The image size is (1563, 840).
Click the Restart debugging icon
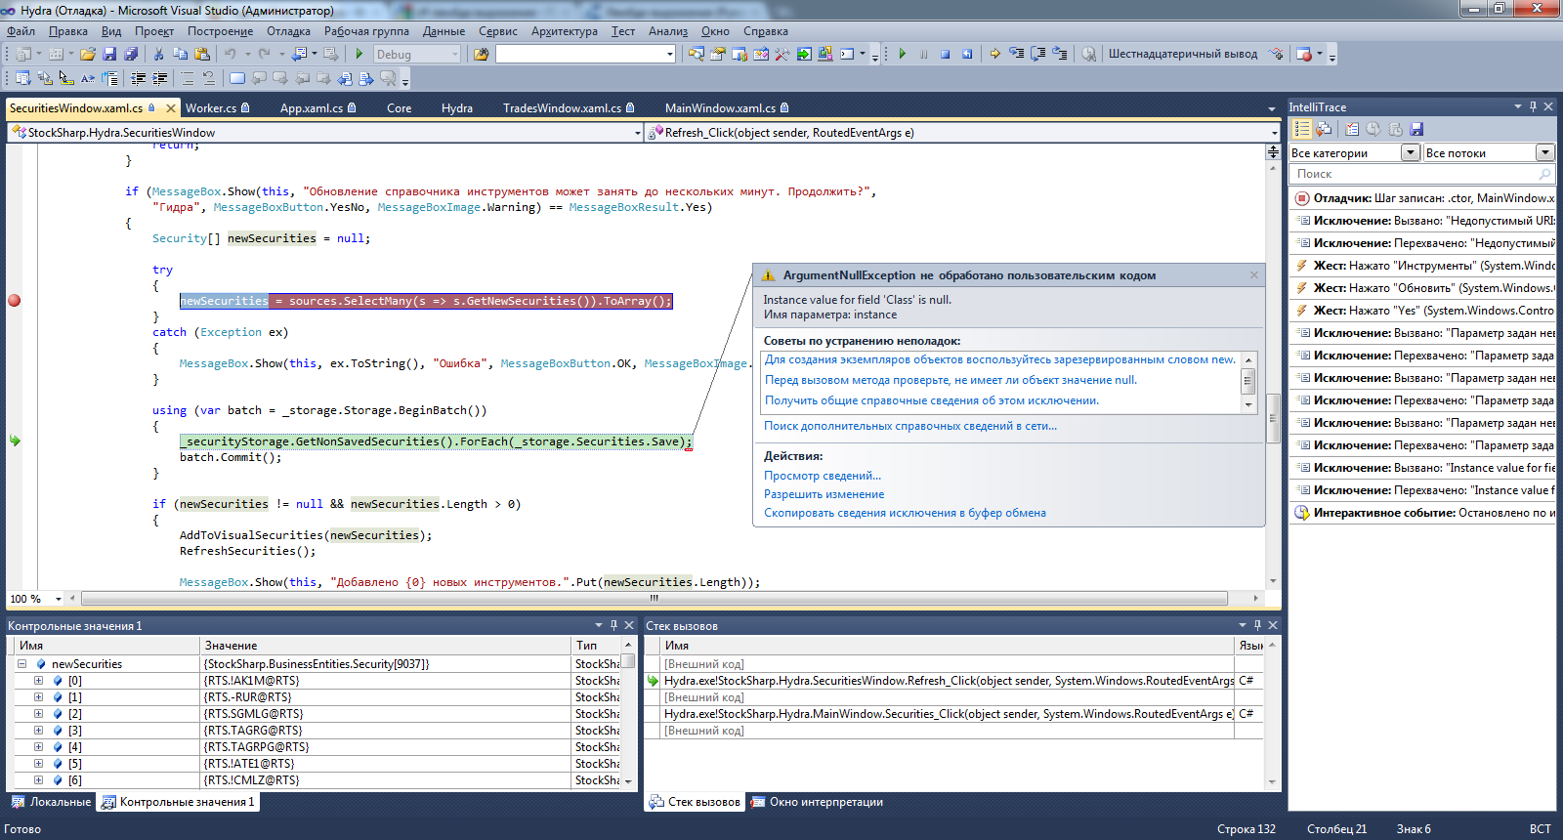[966, 54]
